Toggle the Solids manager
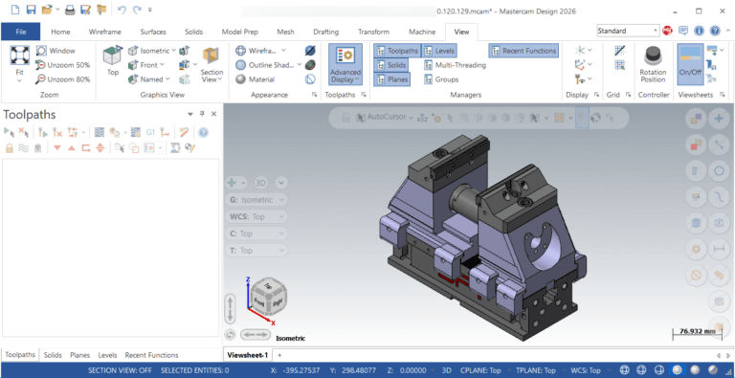The width and height of the screenshot is (735, 378). [x=390, y=65]
